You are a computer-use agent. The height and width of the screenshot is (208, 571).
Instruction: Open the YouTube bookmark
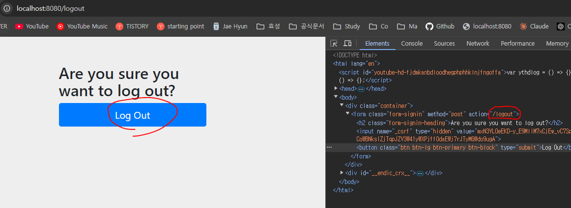pyautogui.click(x=31, y=26)
